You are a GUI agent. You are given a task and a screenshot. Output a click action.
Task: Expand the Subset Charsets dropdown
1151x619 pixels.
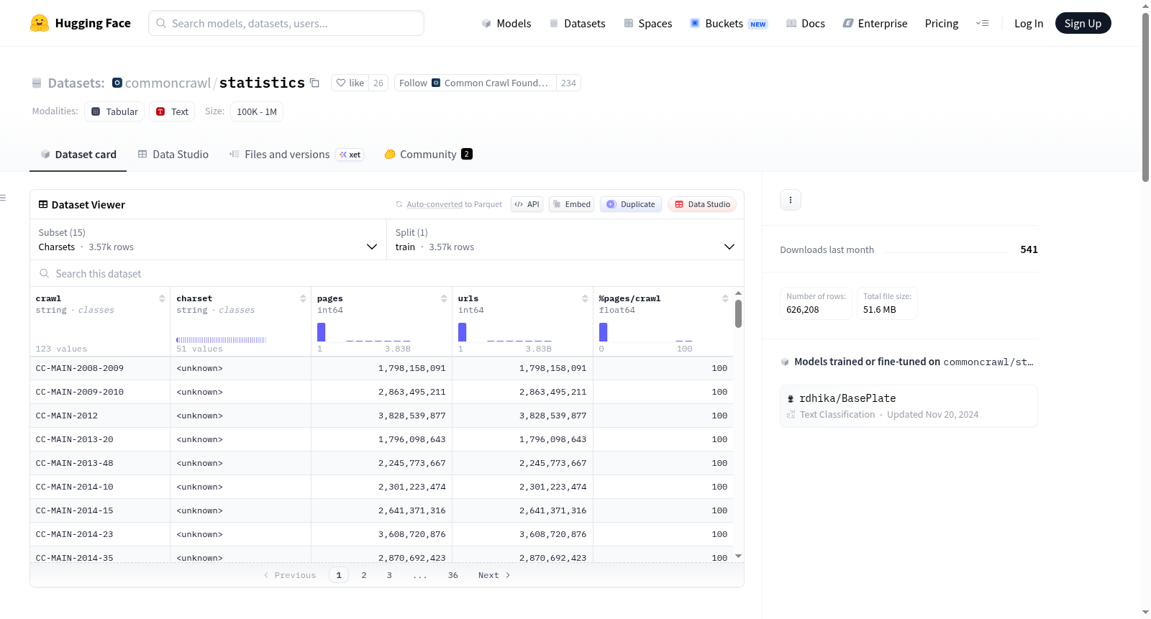[206, 239]
